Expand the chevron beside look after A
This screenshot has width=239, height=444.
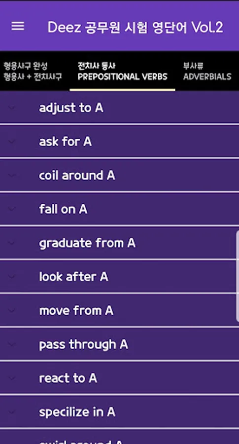pyautogui.click(x=12, y=277)
